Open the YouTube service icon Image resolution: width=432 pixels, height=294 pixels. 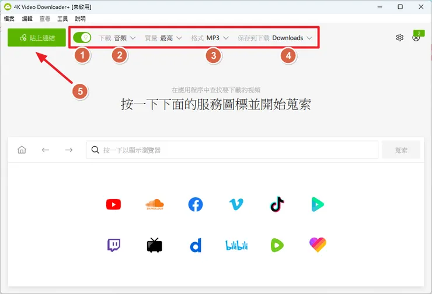point(113,204)
